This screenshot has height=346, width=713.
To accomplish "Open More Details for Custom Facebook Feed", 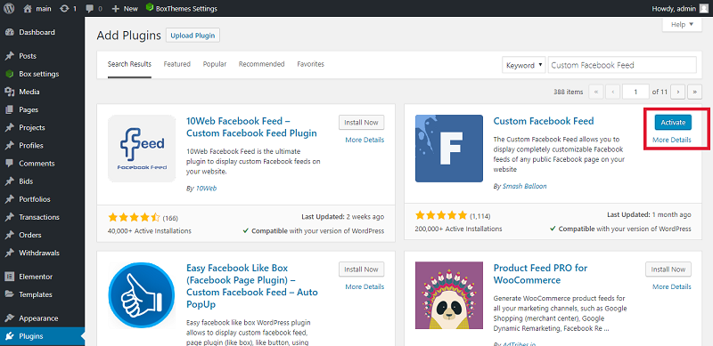I will tap(672, 140).
